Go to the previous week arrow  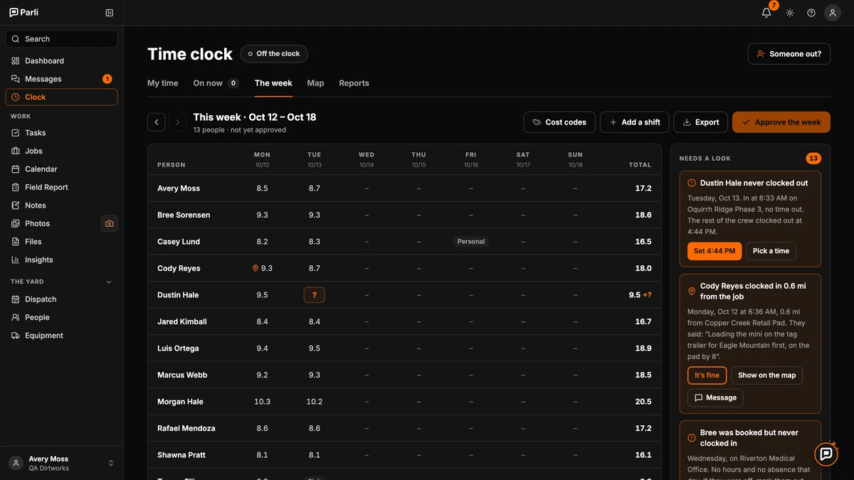(157, 122)
